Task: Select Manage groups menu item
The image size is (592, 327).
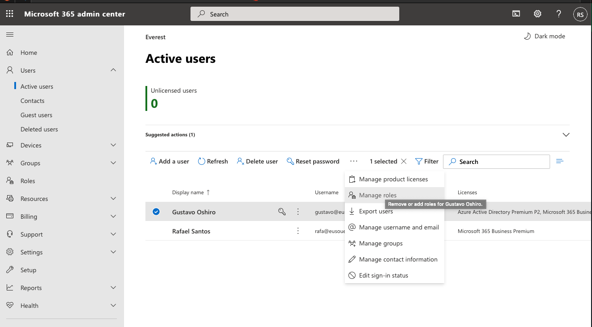Action: [x=394, y=243]
